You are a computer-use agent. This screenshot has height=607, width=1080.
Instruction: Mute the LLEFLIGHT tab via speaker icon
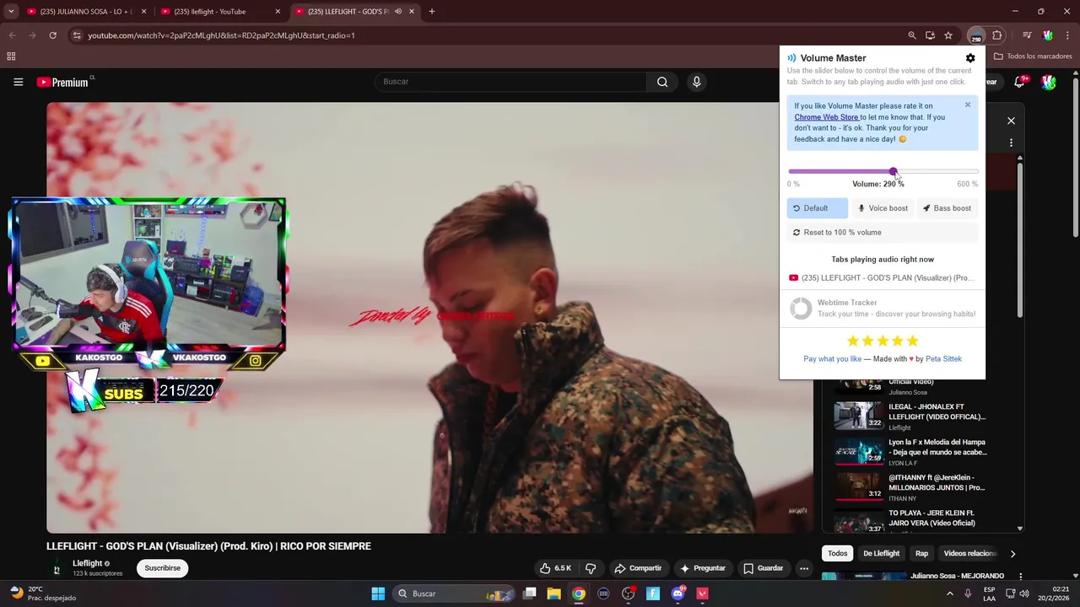398,12
